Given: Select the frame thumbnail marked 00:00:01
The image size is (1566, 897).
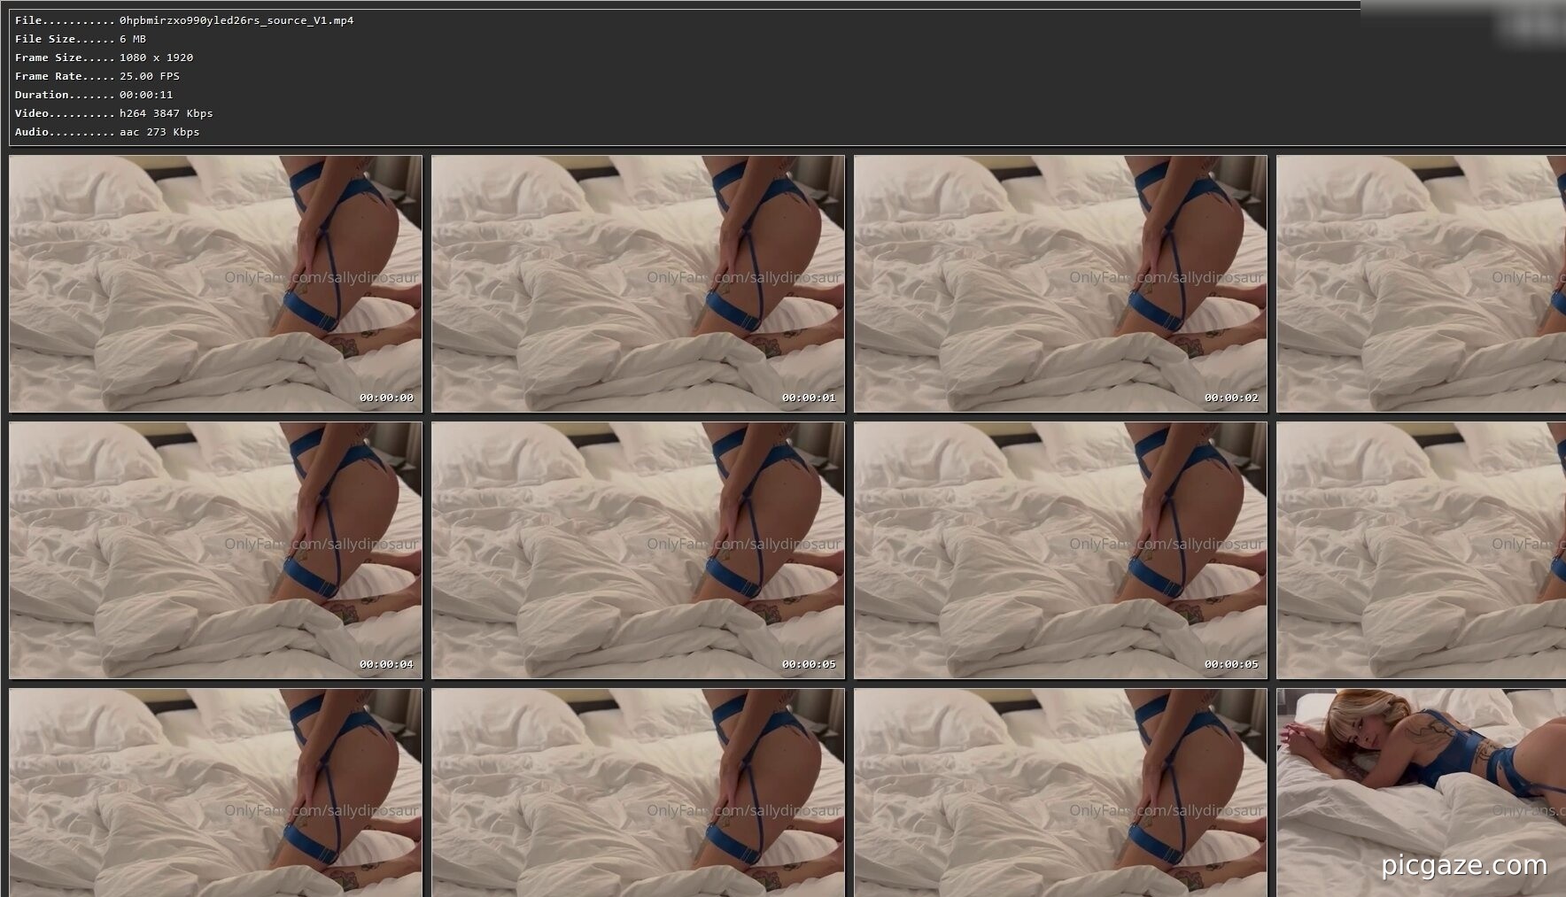Looking at the screenshot, I should [x=638, y=283].
